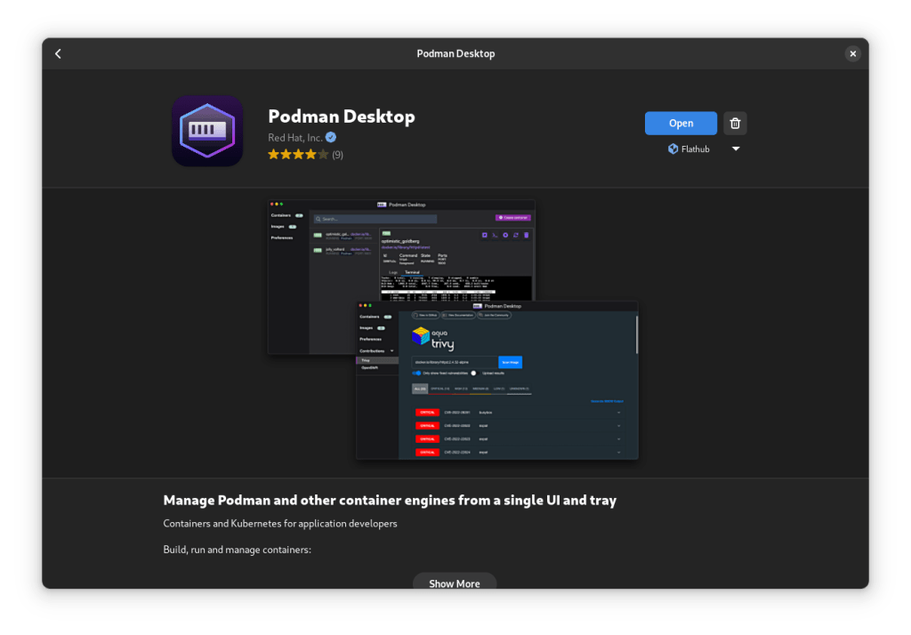
Task: Click the large Podman Desktop app icon
Action: coord(207,131)
